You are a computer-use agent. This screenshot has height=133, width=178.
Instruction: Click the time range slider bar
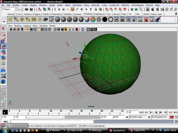[46, 117]
